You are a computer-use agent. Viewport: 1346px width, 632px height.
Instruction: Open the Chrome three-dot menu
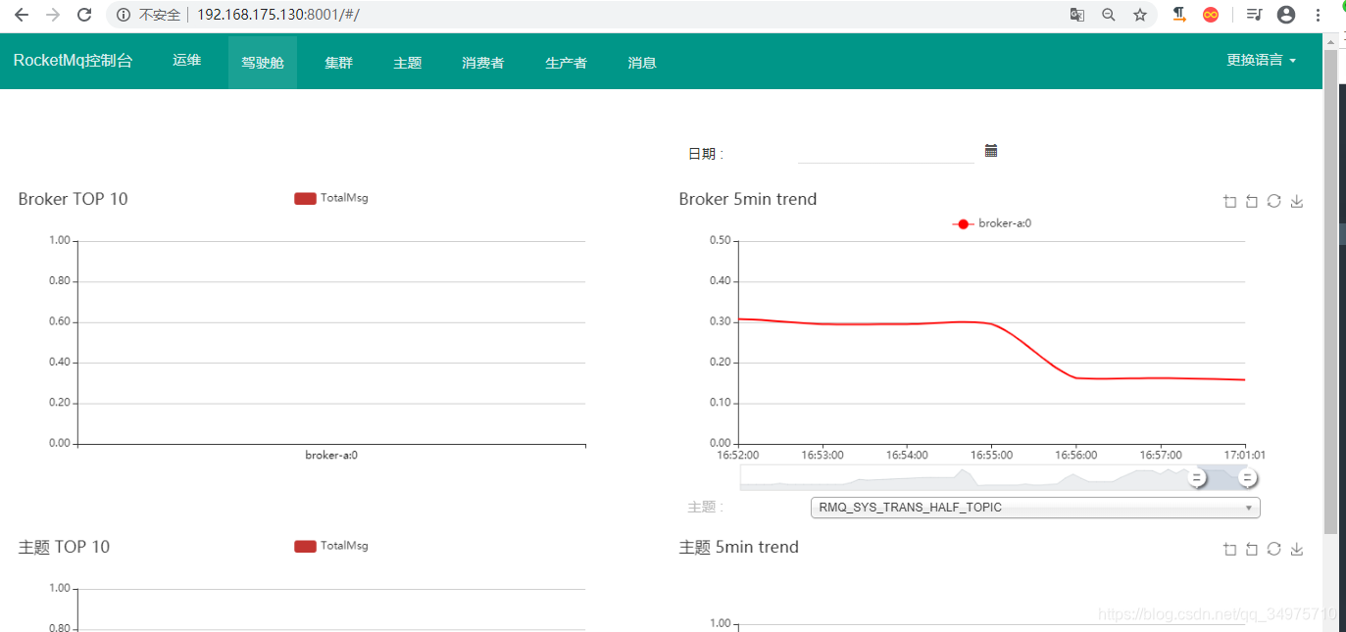pos(1319,15)
